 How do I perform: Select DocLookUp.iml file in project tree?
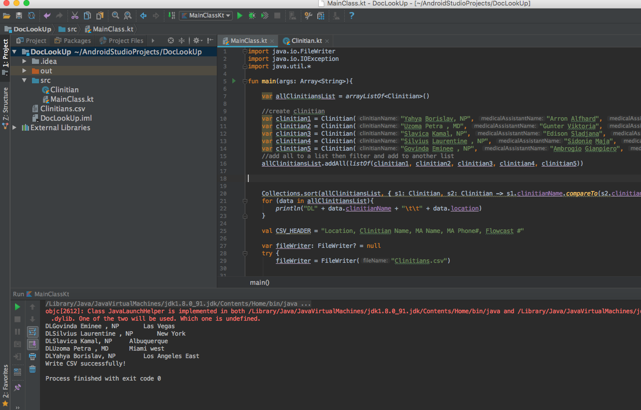coord(61,118)
